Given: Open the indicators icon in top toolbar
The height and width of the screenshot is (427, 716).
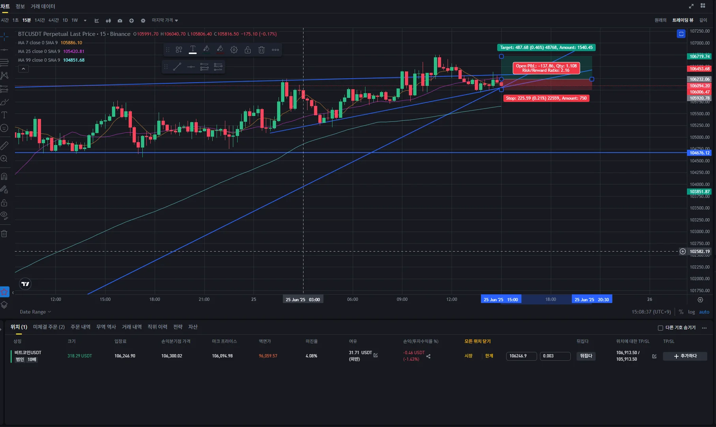Looking at the screenshot, I should point(97,21).
